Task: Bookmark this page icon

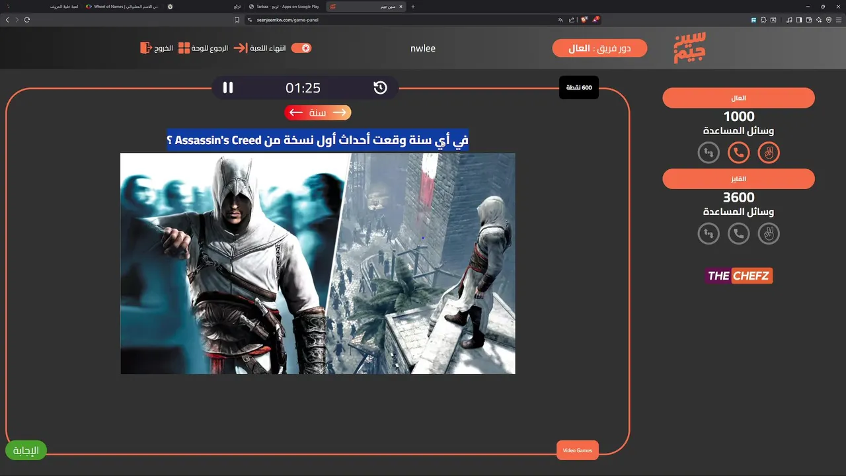Action: pos(237,20)
